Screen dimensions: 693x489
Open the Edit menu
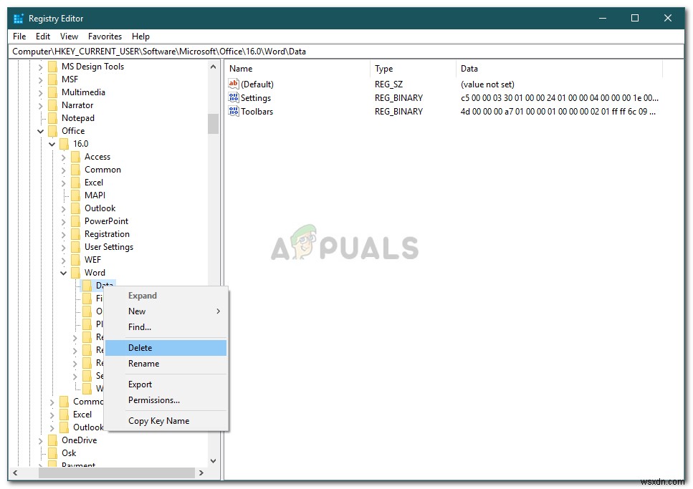(x=43, y=37)
